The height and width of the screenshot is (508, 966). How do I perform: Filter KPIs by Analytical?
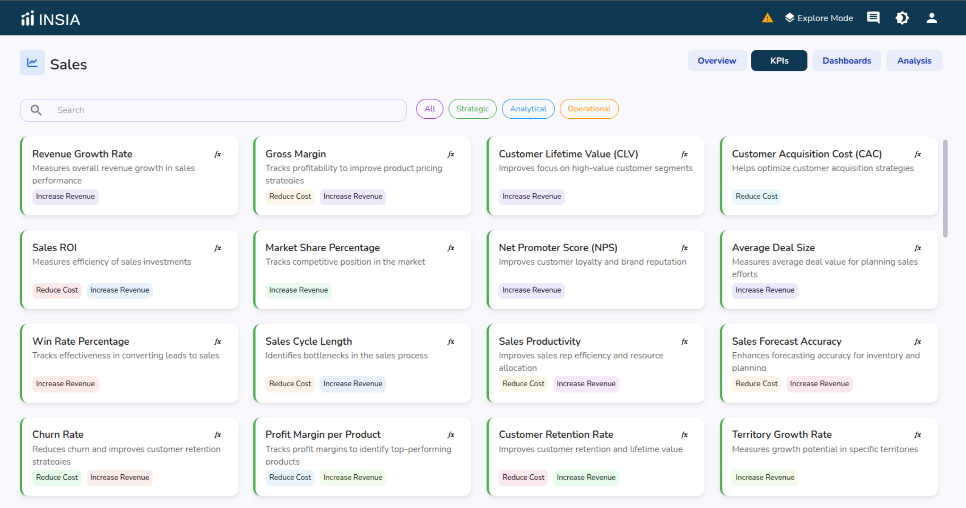click(528, 109)
